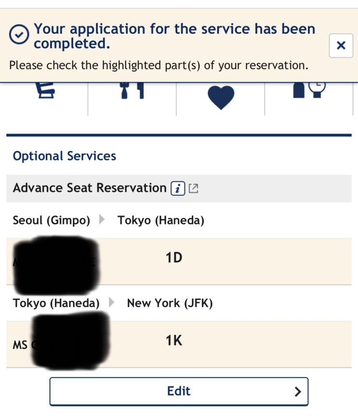
Task: Open external link icon next to info icon
Action: click(x=193, y=188)
